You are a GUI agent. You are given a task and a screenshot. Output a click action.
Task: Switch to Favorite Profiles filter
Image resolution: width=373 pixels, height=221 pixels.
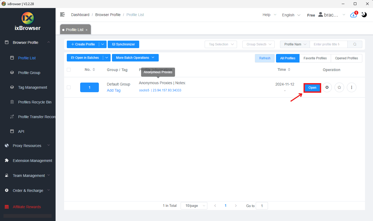coord(315,58)
